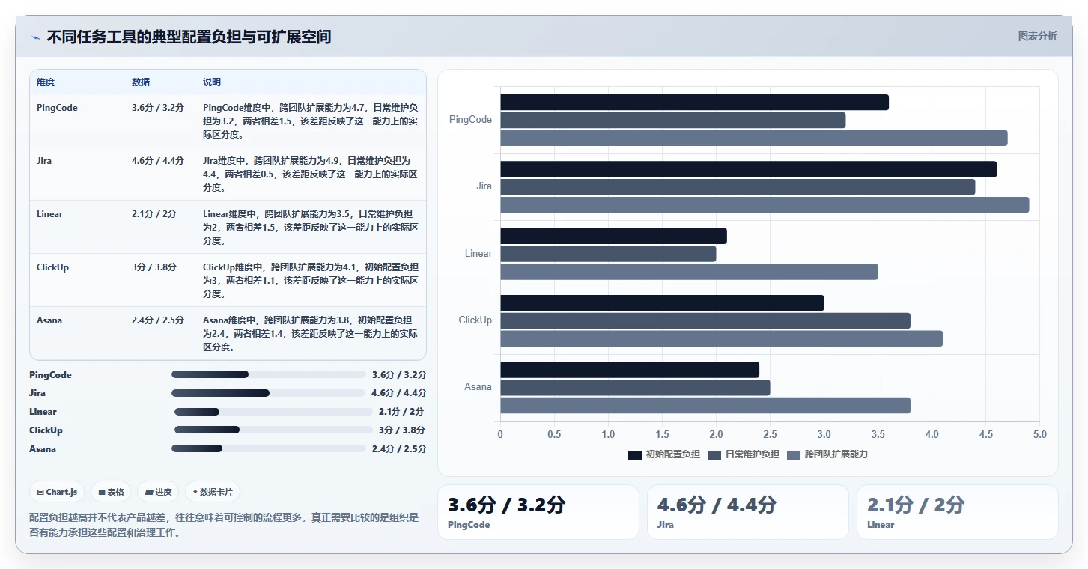
Task: Click the Jira description text in the table
Action: [310, 174]
